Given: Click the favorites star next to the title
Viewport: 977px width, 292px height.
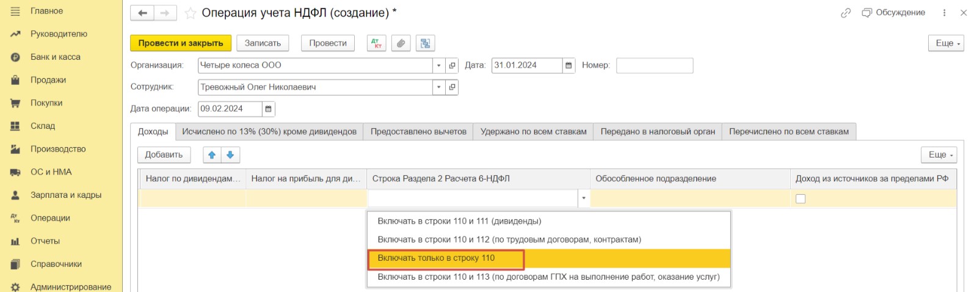Looking at the screenshot, I should tap(191, 13).
